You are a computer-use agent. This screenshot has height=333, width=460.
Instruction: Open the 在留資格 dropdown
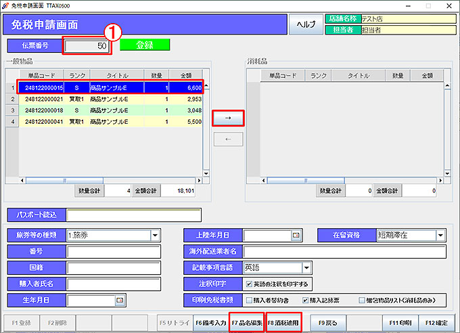click(x=440, y=236)
